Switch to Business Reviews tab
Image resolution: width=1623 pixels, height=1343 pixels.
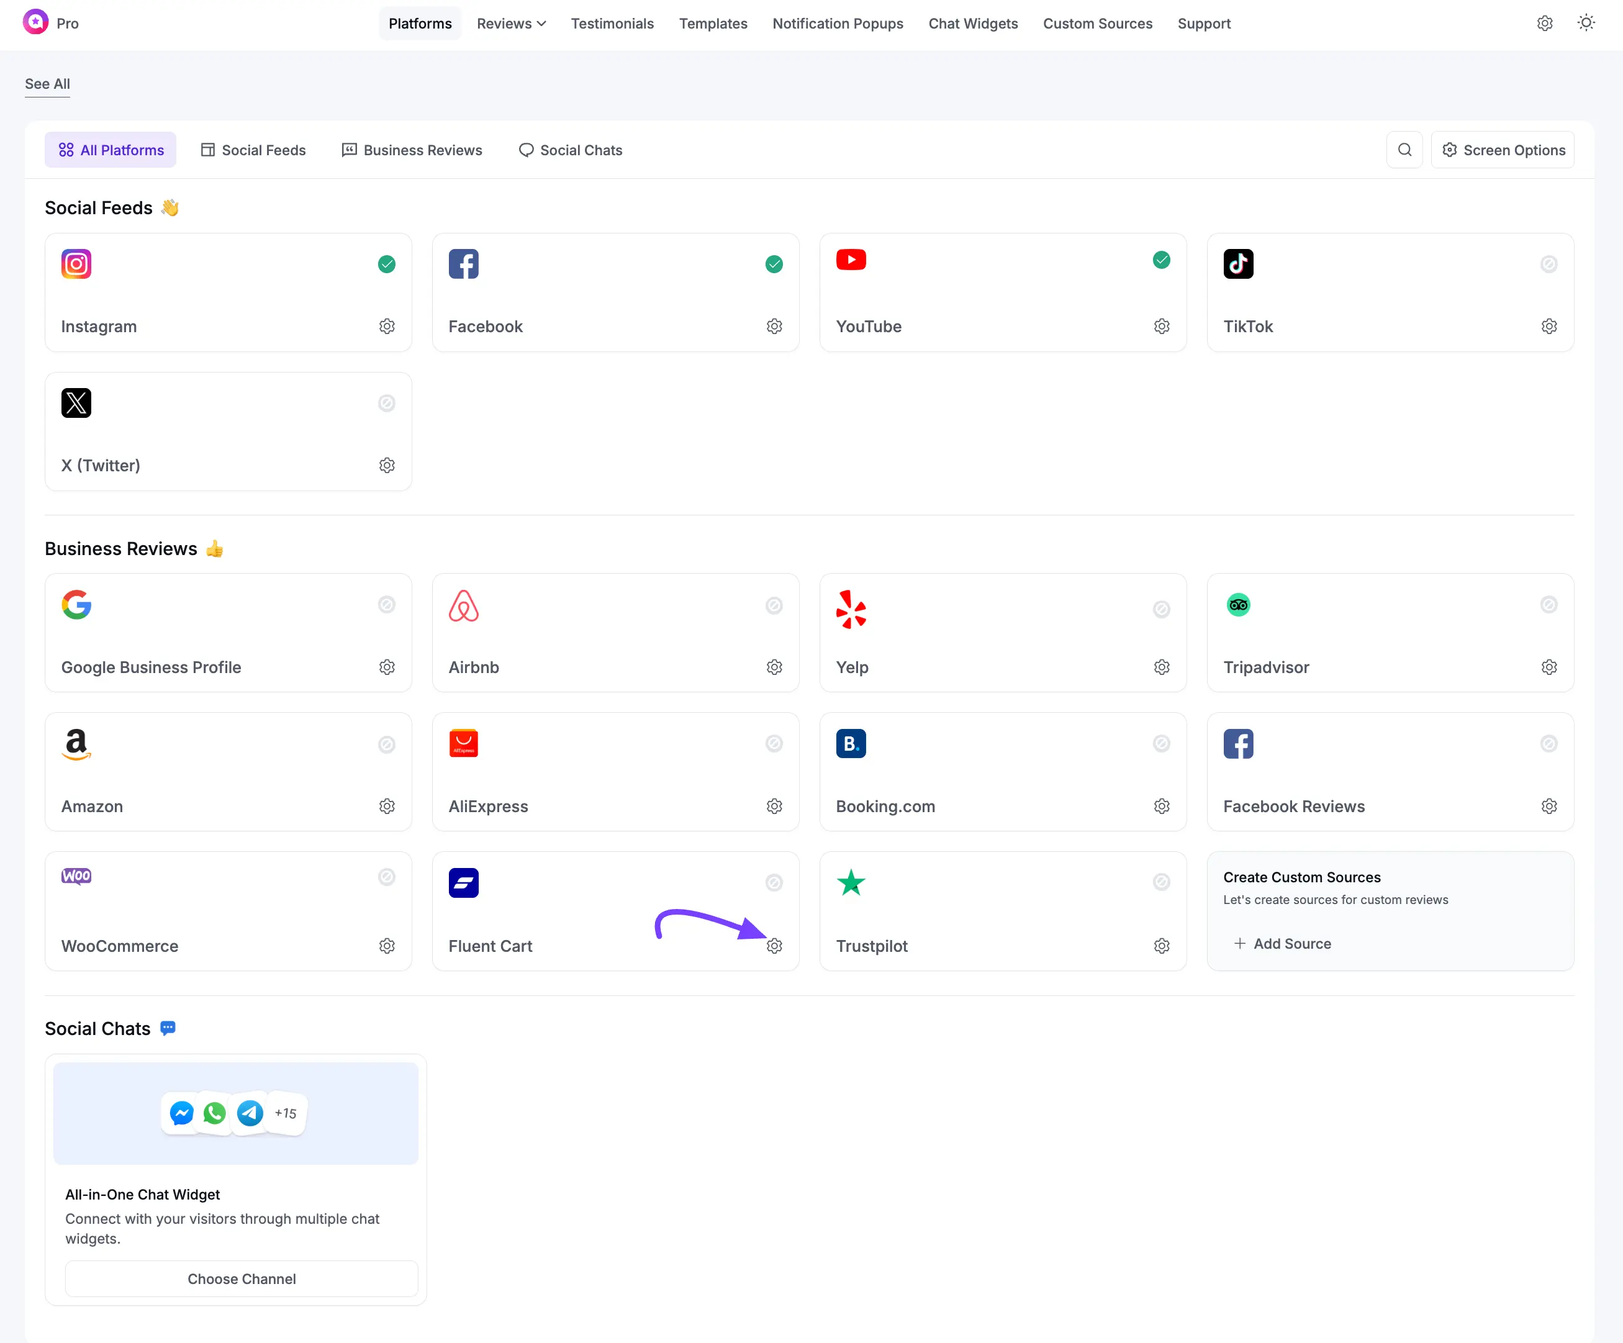click(x=412, y=150)
